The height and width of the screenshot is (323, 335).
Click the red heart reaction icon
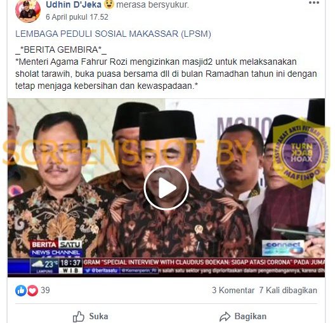(x=32, y=291)
